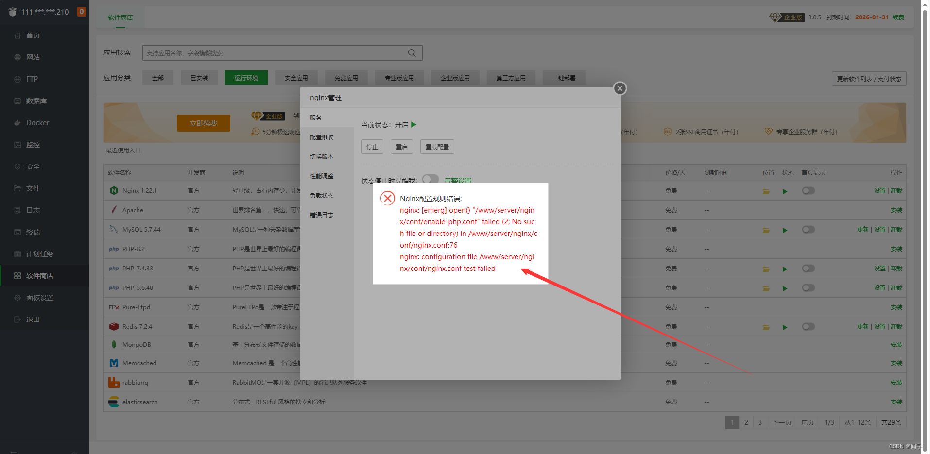
Task: Open Redis 7.2.4 folder location icon
Action: tap(766, 327)
